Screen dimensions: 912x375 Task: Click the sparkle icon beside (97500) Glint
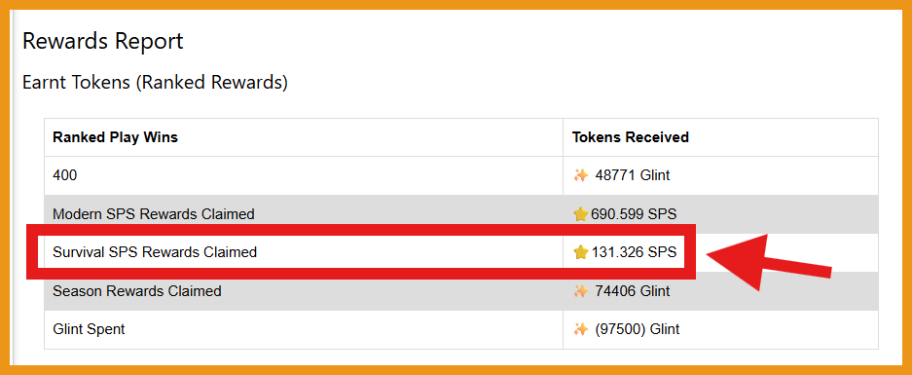click(580, 329)
